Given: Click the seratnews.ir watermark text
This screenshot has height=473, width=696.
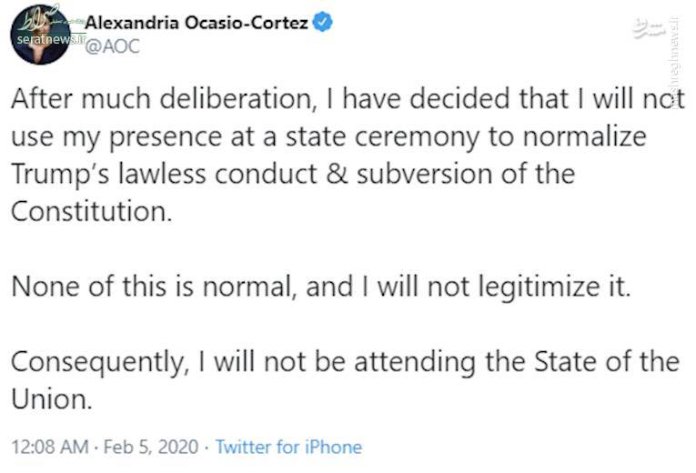Looking at the screenshot, I should pyautogui.click(x=52, y=39).
